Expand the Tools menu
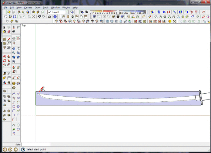The width and height of the screenshot is (211, 153). 46,7
